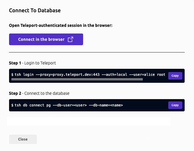Click the dollar prompt in Step 1 command
The height and width of the screenshot is (151, 194).
pyautogui.click(x=12, y=75)
